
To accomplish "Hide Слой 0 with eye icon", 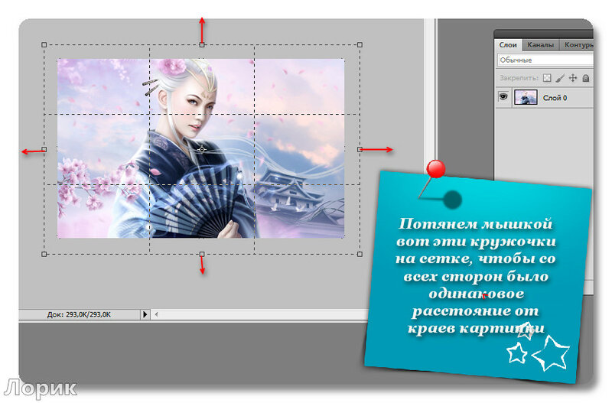I will [x=503, y=96].
